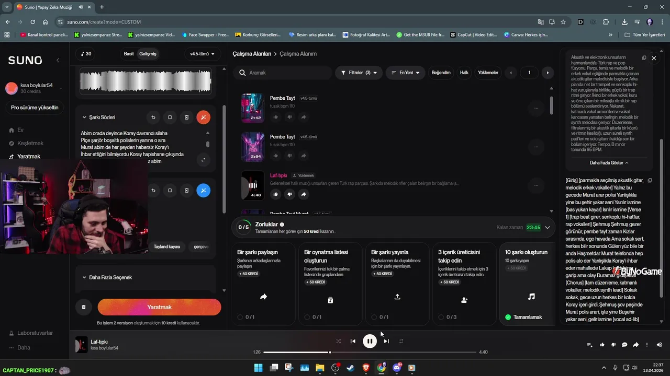Select the Tayland kayası style tag
This screenshot has height=376, width=670.
(x=167, y=246)
